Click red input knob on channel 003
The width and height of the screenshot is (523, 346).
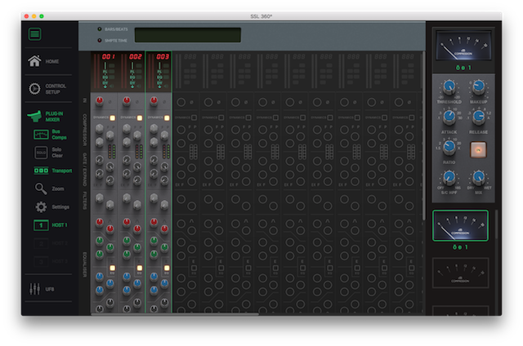(x=154, y=100)
